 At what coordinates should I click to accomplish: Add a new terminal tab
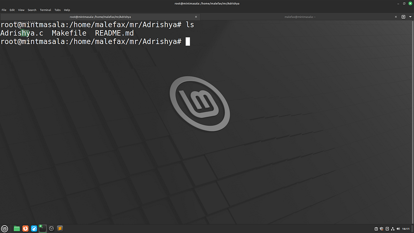point(404,17)
